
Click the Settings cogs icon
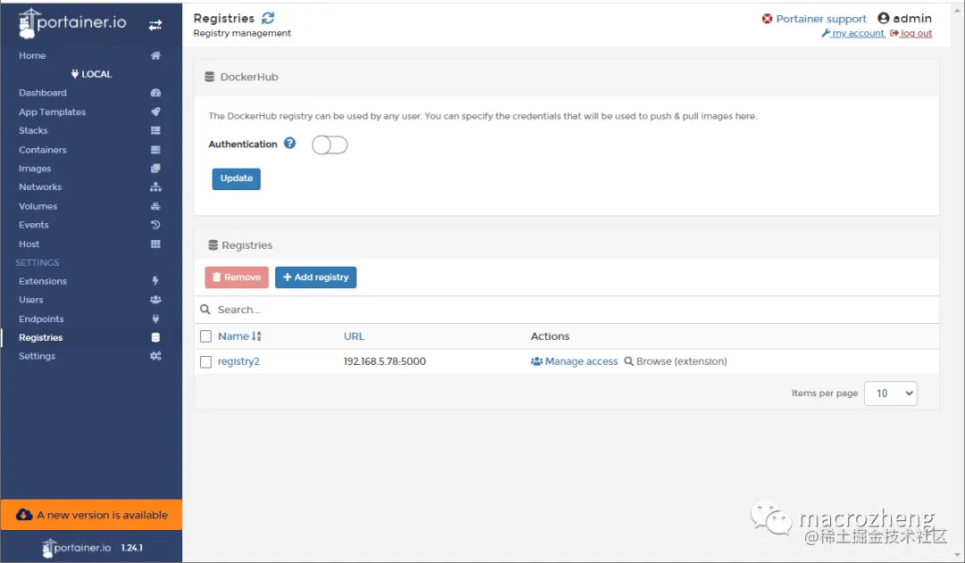[x=155, y=356]
